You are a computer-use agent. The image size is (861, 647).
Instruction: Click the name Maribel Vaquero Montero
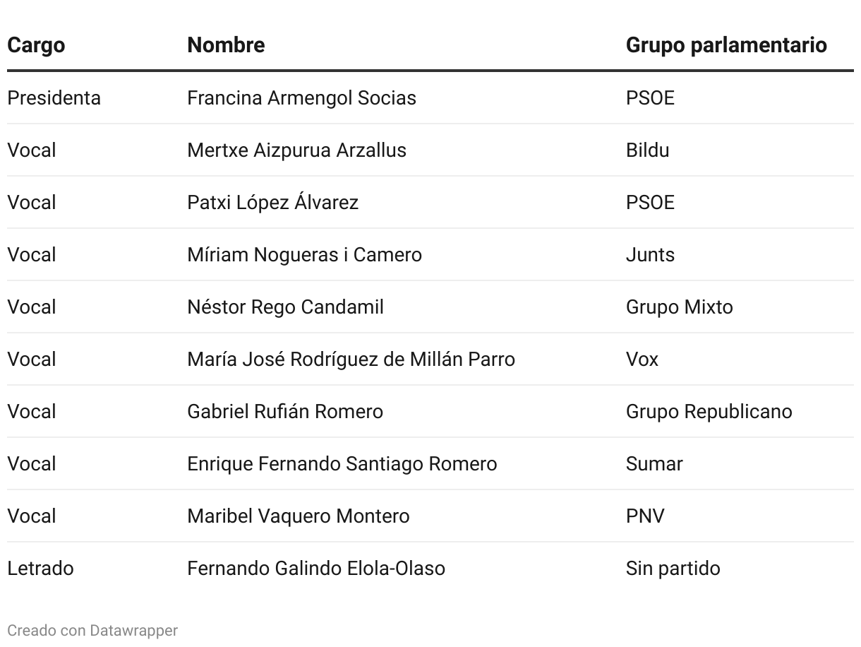[298, 516]
